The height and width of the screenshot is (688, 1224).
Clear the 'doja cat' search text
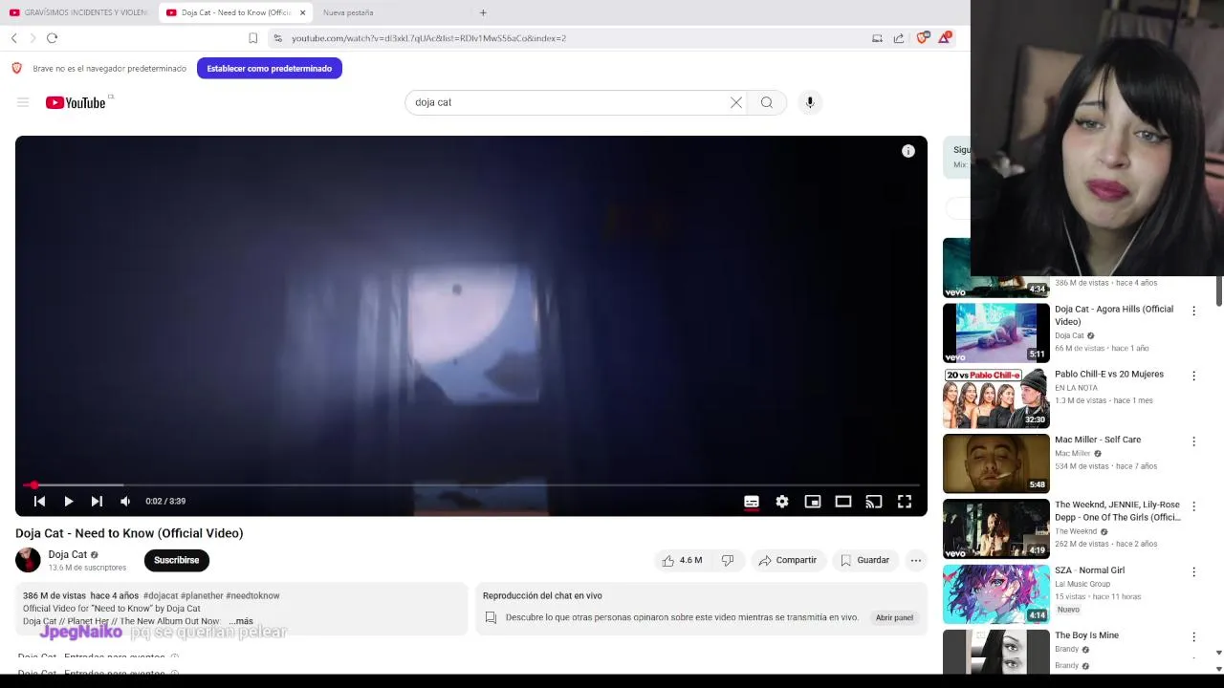coord(736,102)
